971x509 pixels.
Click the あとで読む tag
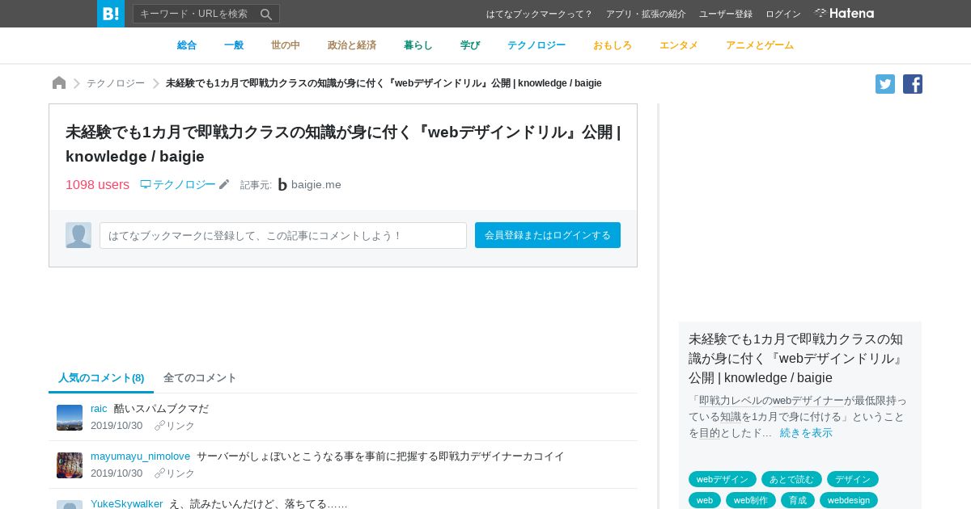[791, 479]
